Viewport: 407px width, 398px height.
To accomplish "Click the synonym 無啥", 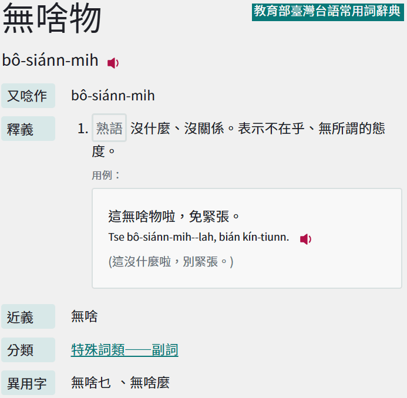I will (x=84, y=317).
